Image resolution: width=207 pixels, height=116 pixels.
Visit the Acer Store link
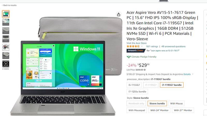pos(137,43)
